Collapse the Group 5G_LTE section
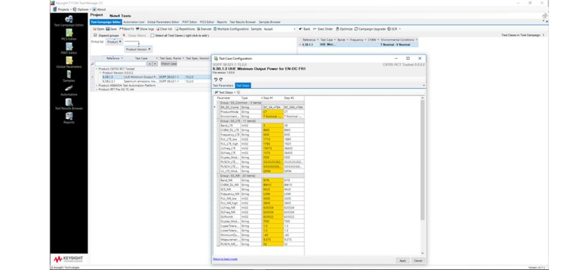 coord(218,121)
